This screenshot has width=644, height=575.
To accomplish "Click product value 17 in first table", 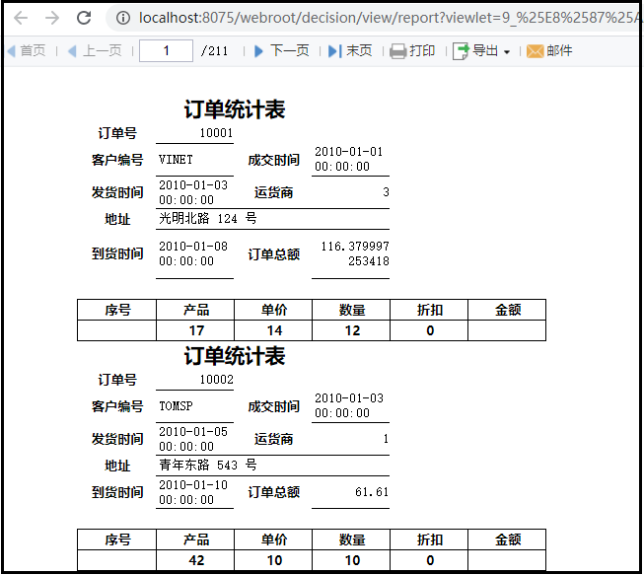I will coord(196,330).
